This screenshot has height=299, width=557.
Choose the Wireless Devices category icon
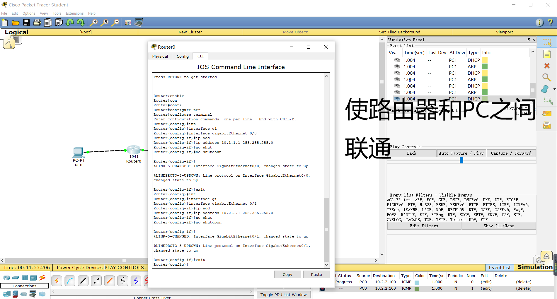pos(34,278)
